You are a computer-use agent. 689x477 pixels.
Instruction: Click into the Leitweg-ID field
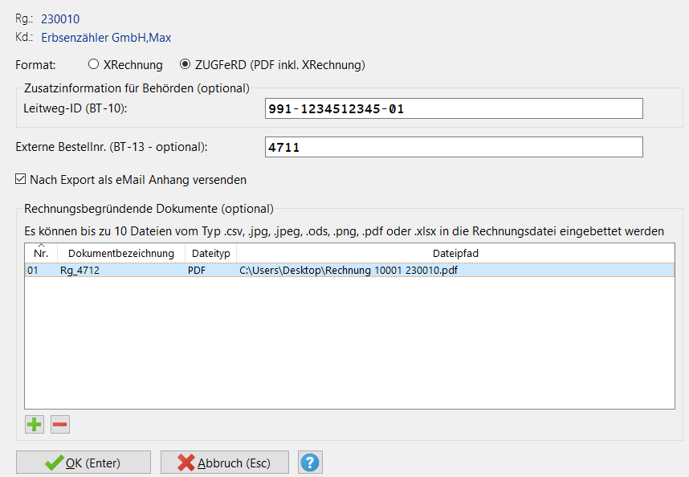[454, 108]
